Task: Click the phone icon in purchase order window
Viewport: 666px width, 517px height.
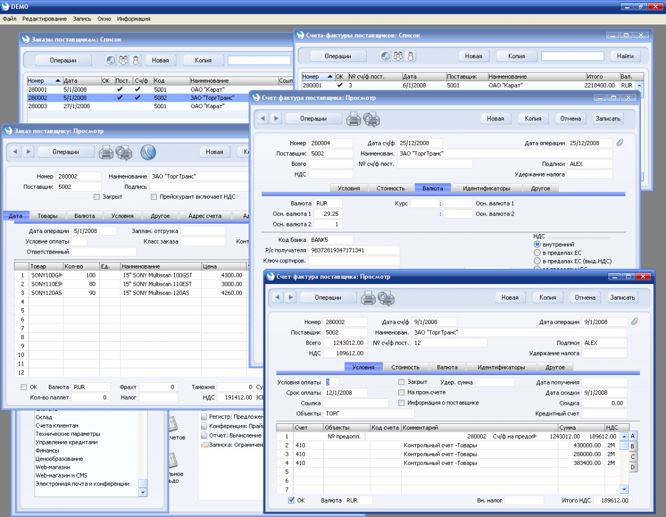Action: (148, 151)
